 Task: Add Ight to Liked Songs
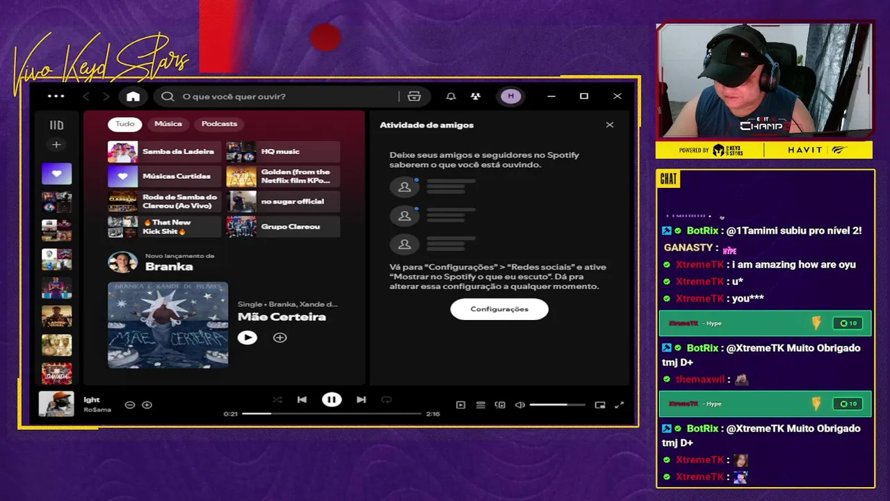[147, 404]
